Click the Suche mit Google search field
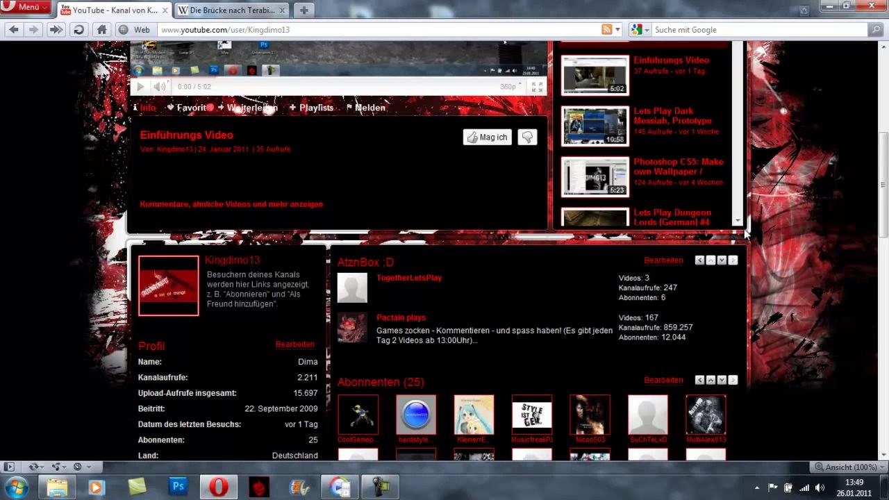This screenshot has height=500, width=889. (760, 30)
